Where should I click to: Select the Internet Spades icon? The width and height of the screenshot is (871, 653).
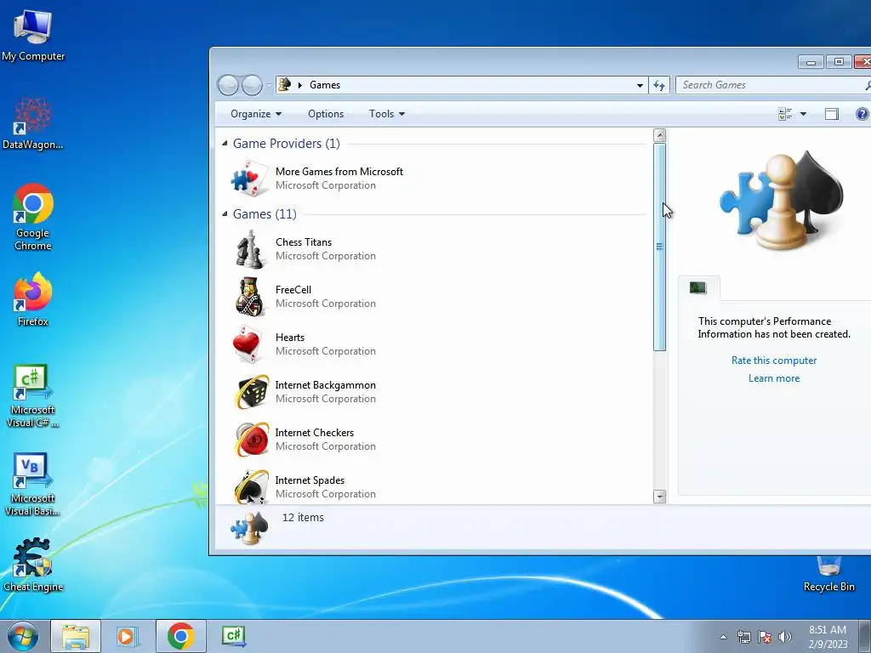pyautogui.click(x=252, y=486)
